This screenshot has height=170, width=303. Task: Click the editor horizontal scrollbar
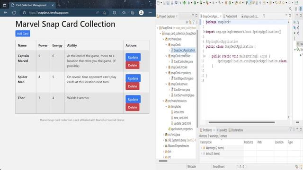point(241,122)
